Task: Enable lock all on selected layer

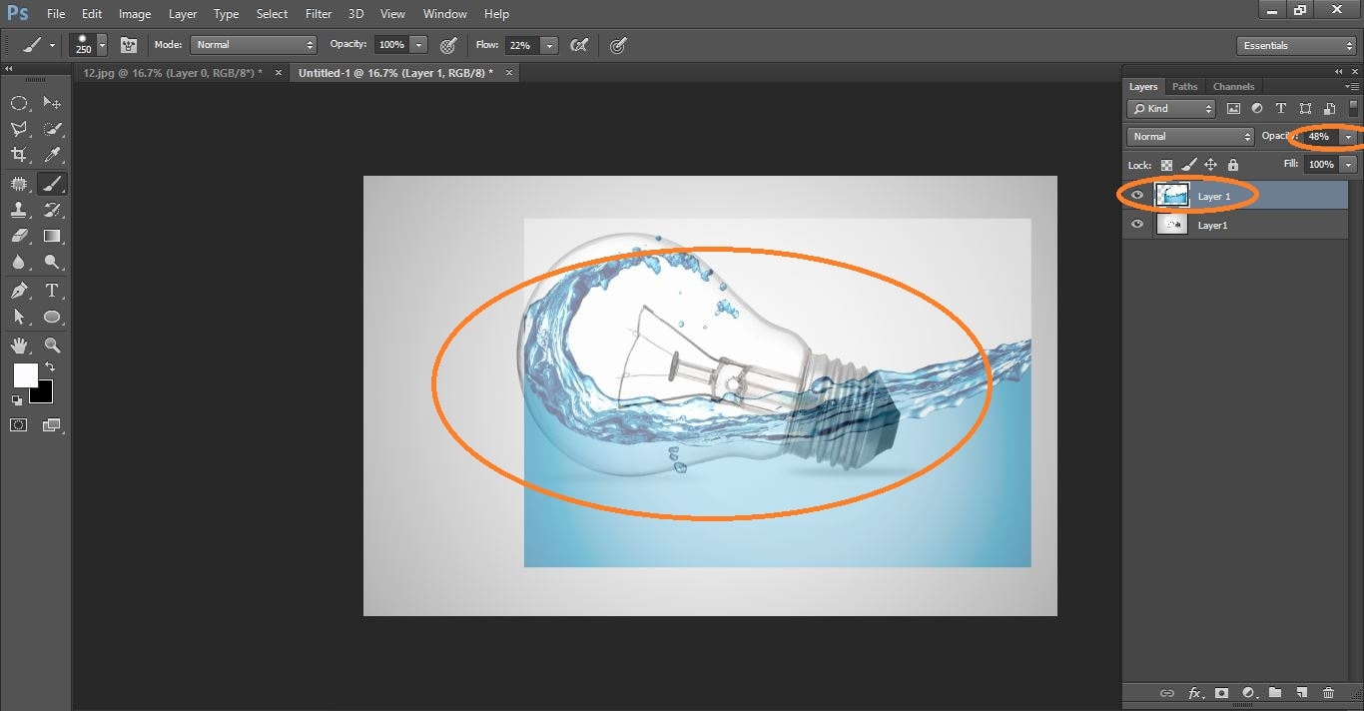Action: 1233,164
